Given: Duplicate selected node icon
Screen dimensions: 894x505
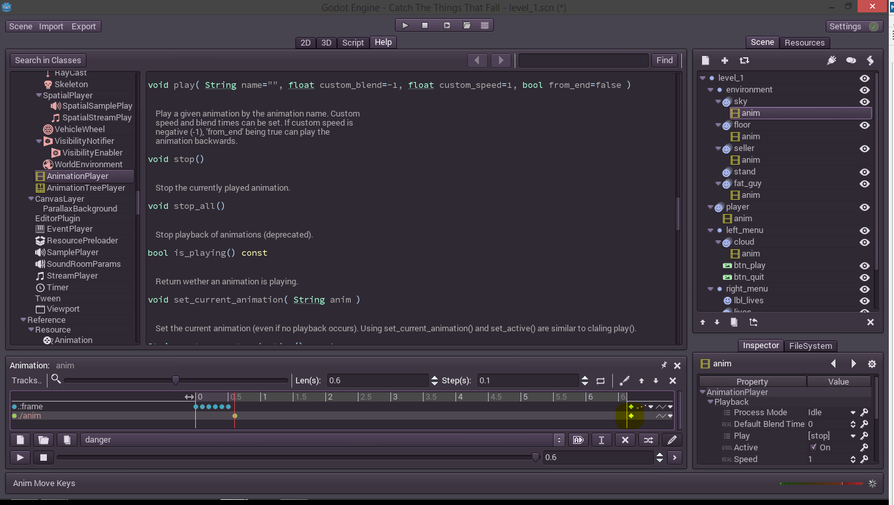Looking at the screenshot, I should (734, 322).
